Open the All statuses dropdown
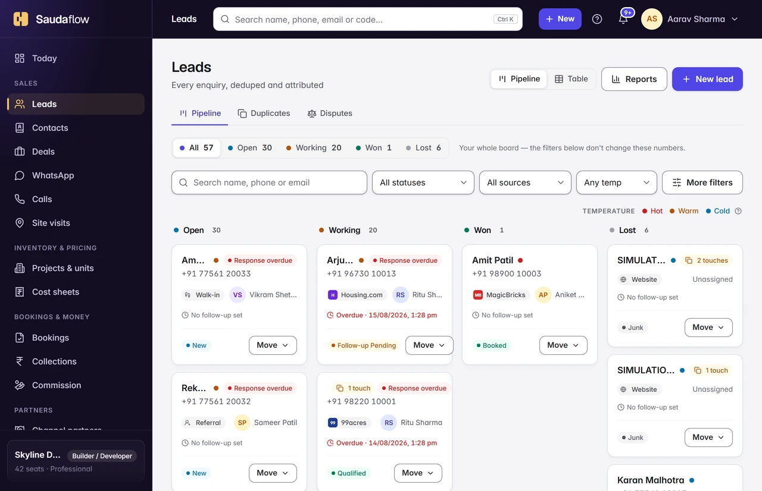 coord(423,182)
